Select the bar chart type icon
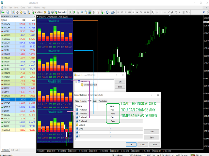 coord(71,12)
